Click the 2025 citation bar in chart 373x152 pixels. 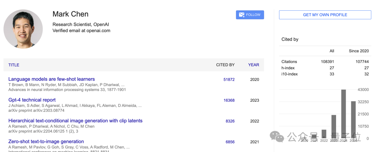coord(353,120)
